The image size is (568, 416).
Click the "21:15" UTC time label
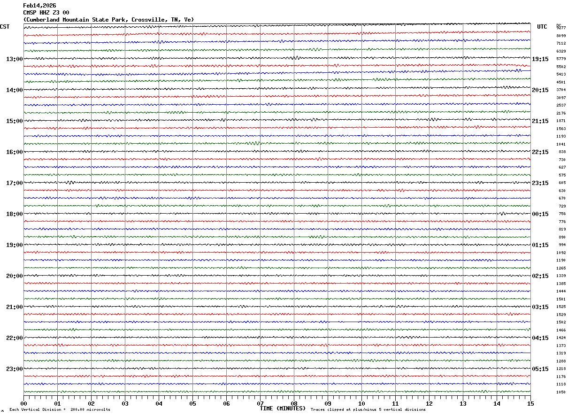coord(540,121)
